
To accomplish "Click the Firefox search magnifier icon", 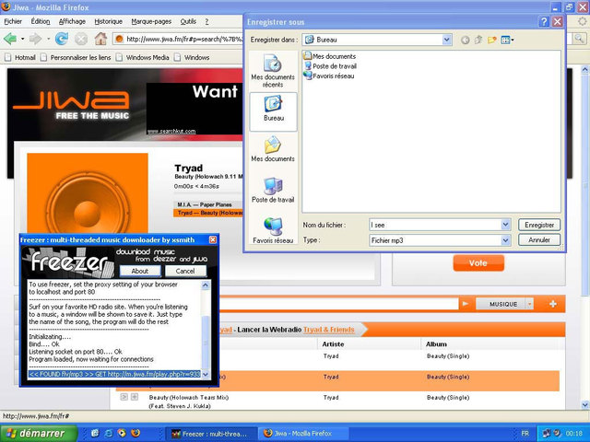I will tap(580, 38).
